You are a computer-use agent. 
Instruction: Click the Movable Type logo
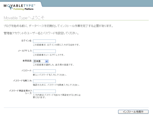pos(19,7)
